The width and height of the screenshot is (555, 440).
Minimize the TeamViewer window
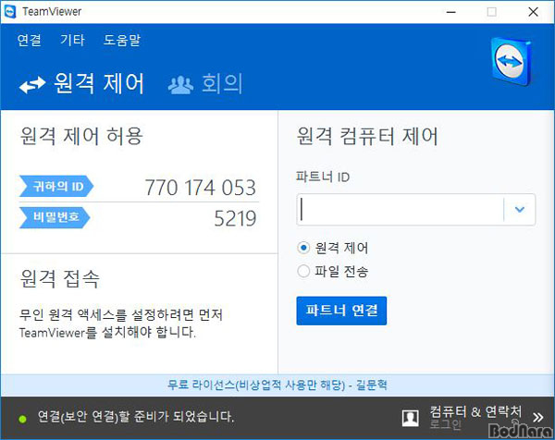pos(451,12)
